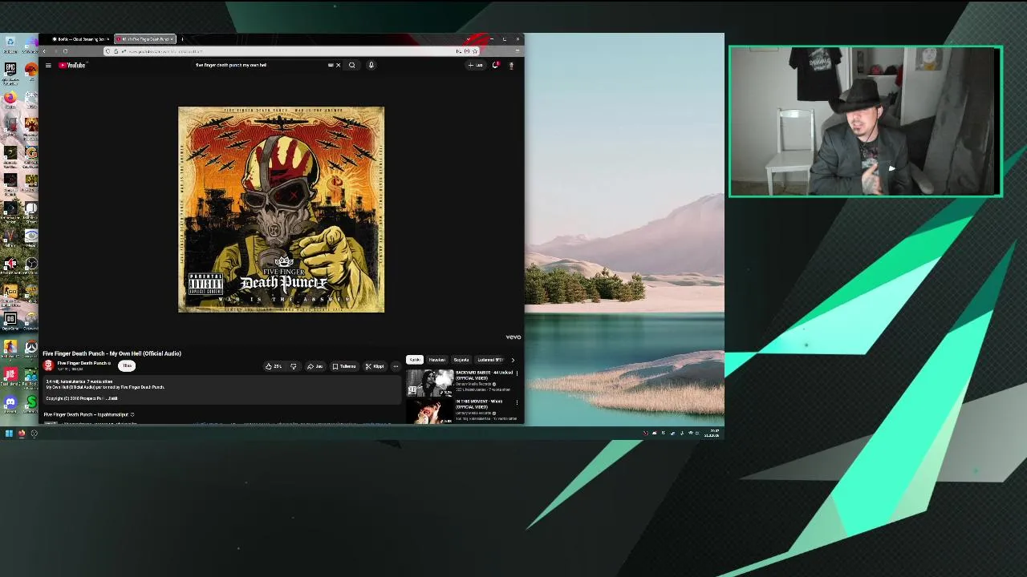Open options menu for In This Moment video
Image resolution: width=1027 pixels, height=577 pixels.
(x=517, y=403)
